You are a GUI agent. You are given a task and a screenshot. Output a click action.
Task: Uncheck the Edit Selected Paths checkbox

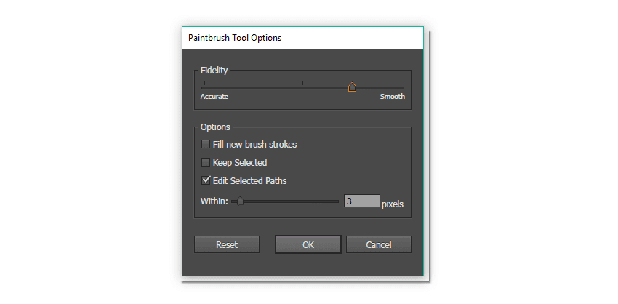coord(206,180)
